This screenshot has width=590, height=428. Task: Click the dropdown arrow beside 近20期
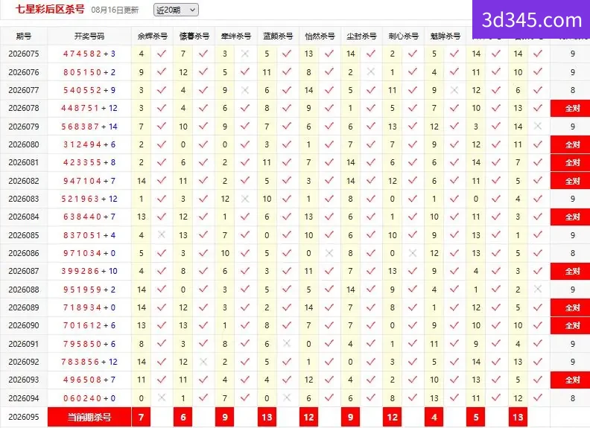pos(192,10)
